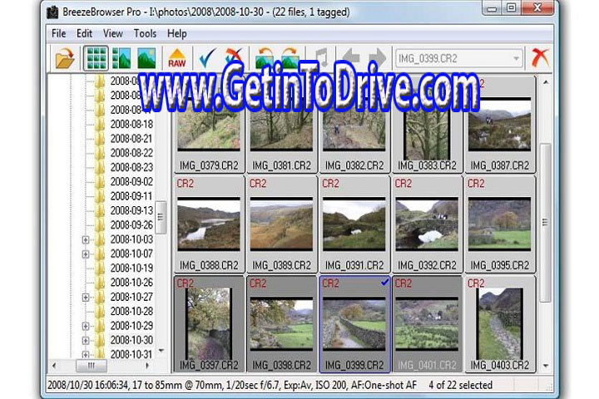Image resolution: width=599 pixels, height=399 pixels.
Task: Open the Tools menu
Action: pos(145,33)
